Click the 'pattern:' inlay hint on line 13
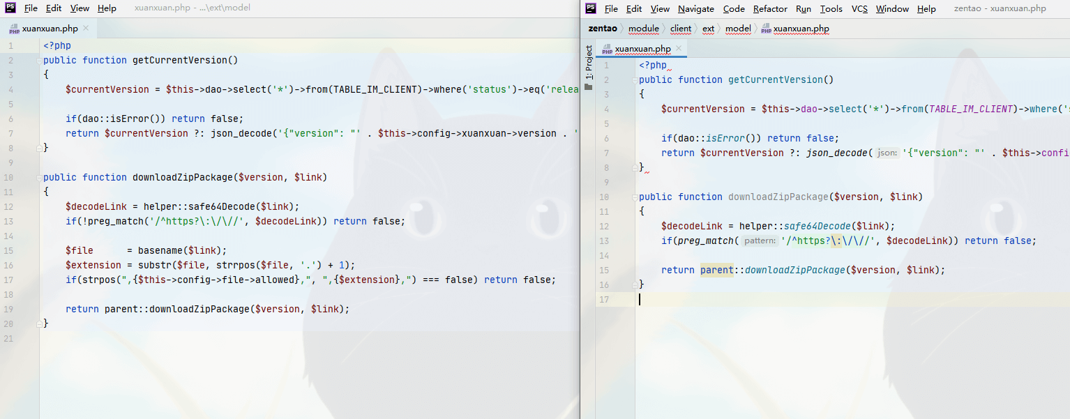Image resolution: width=1070 pixels, height=419 pixels. 759,241
